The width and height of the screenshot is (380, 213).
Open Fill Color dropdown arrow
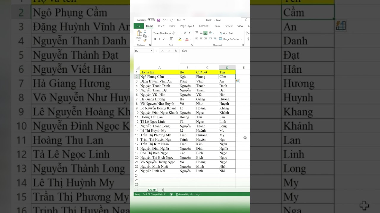pyautogui.click(x=183, y=39)
